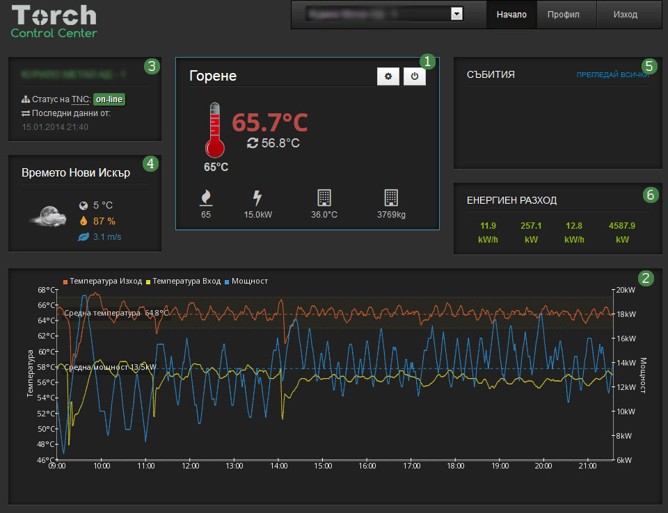Viewport: 668px width, 513px height.
Task: Switch to the Профил tab
Action: (563, 15)
